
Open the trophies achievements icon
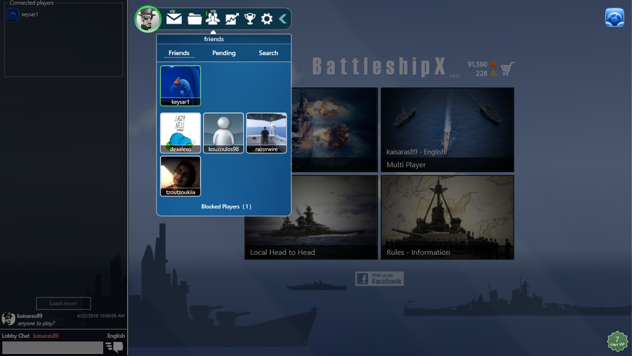(x=249, y=19)
